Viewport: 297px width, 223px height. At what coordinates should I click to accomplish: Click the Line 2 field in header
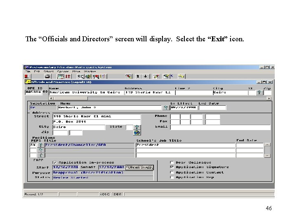(194, 93)
